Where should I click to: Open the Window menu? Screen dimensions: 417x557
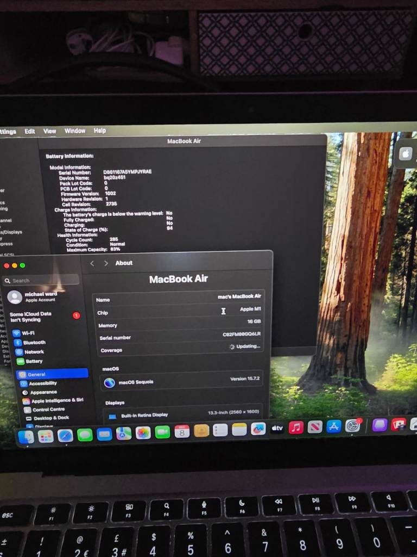coord(75,131)
